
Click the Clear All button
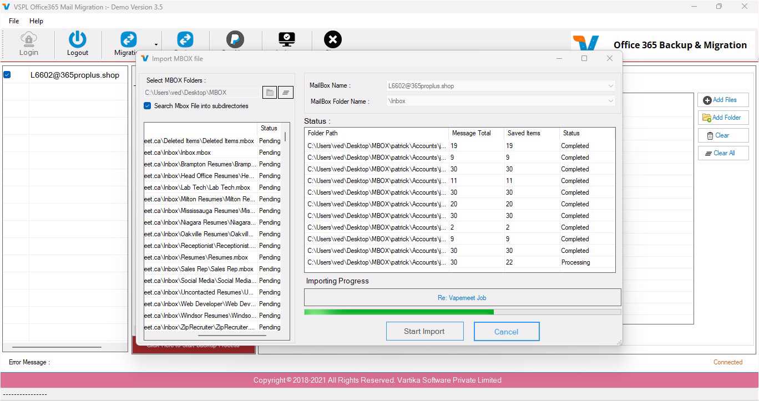[x=723, y=153]
